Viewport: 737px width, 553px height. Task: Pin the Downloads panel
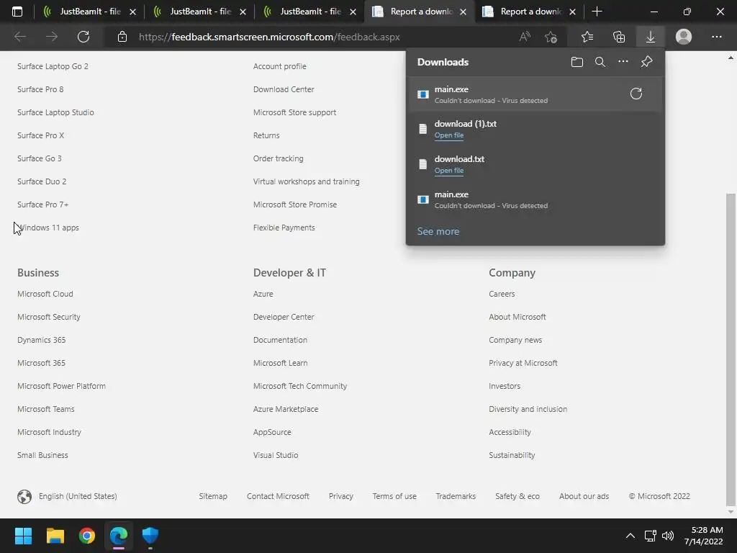646,62
